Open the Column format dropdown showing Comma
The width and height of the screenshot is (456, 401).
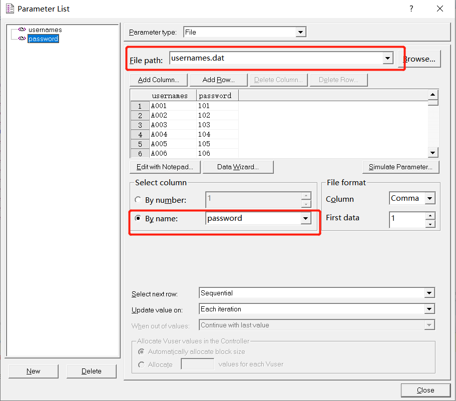tap(429, 198)
